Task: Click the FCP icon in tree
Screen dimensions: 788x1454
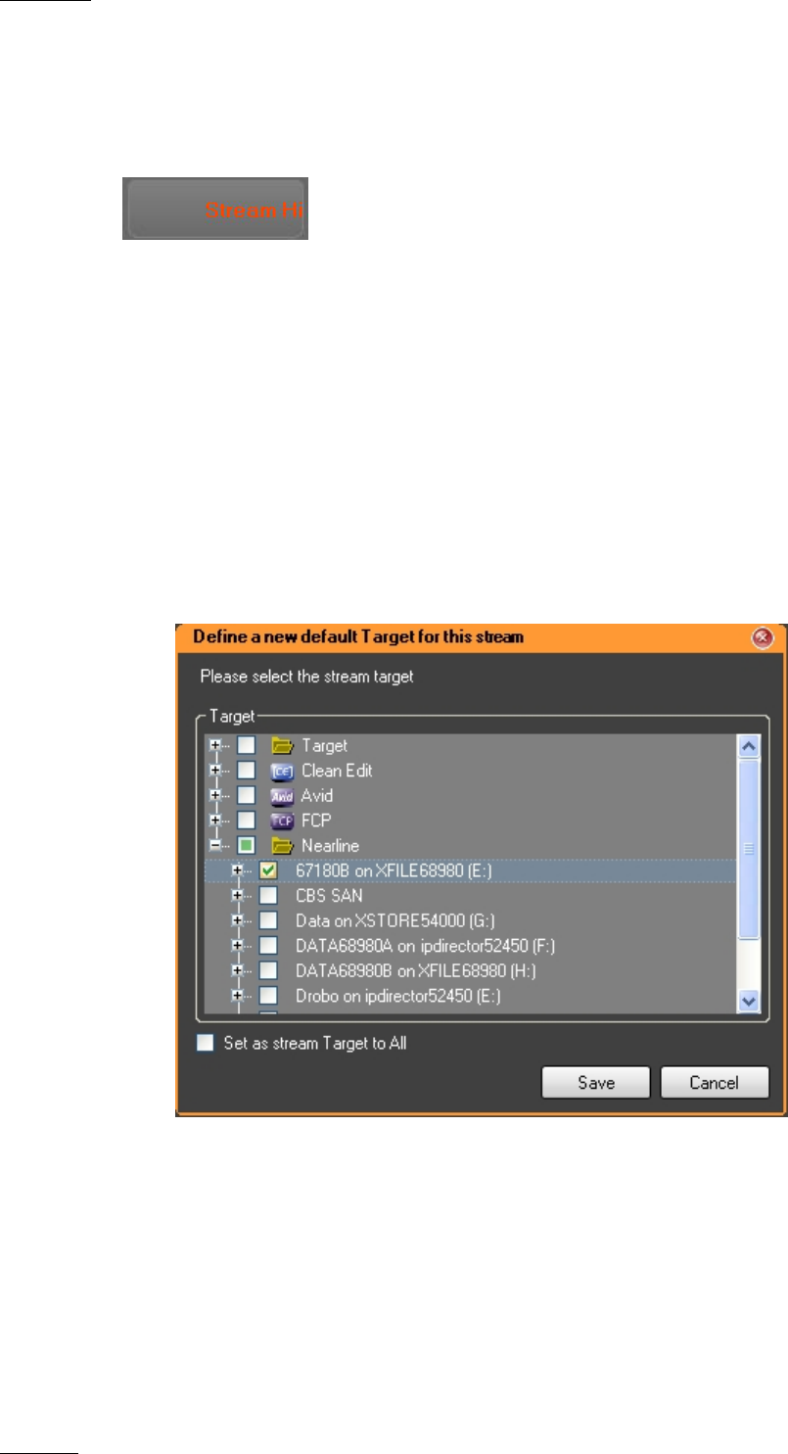Action: coord(282,821)
